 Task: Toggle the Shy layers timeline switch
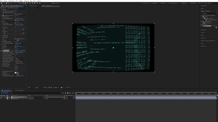[x=65, y=93]
